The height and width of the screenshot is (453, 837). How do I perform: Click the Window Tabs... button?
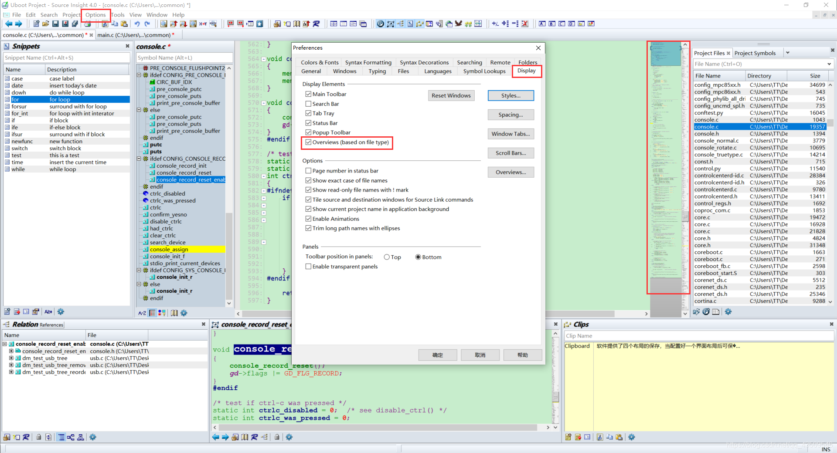point(510,134)
